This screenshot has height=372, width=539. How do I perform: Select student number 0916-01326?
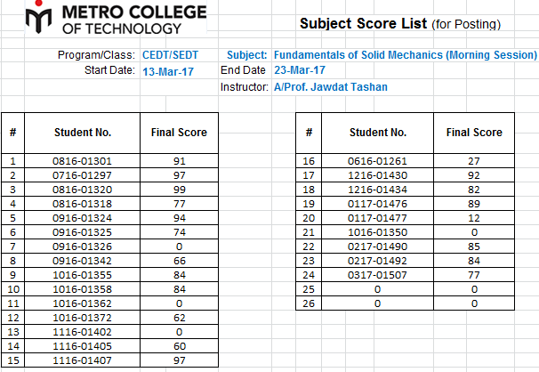(82, 247)
